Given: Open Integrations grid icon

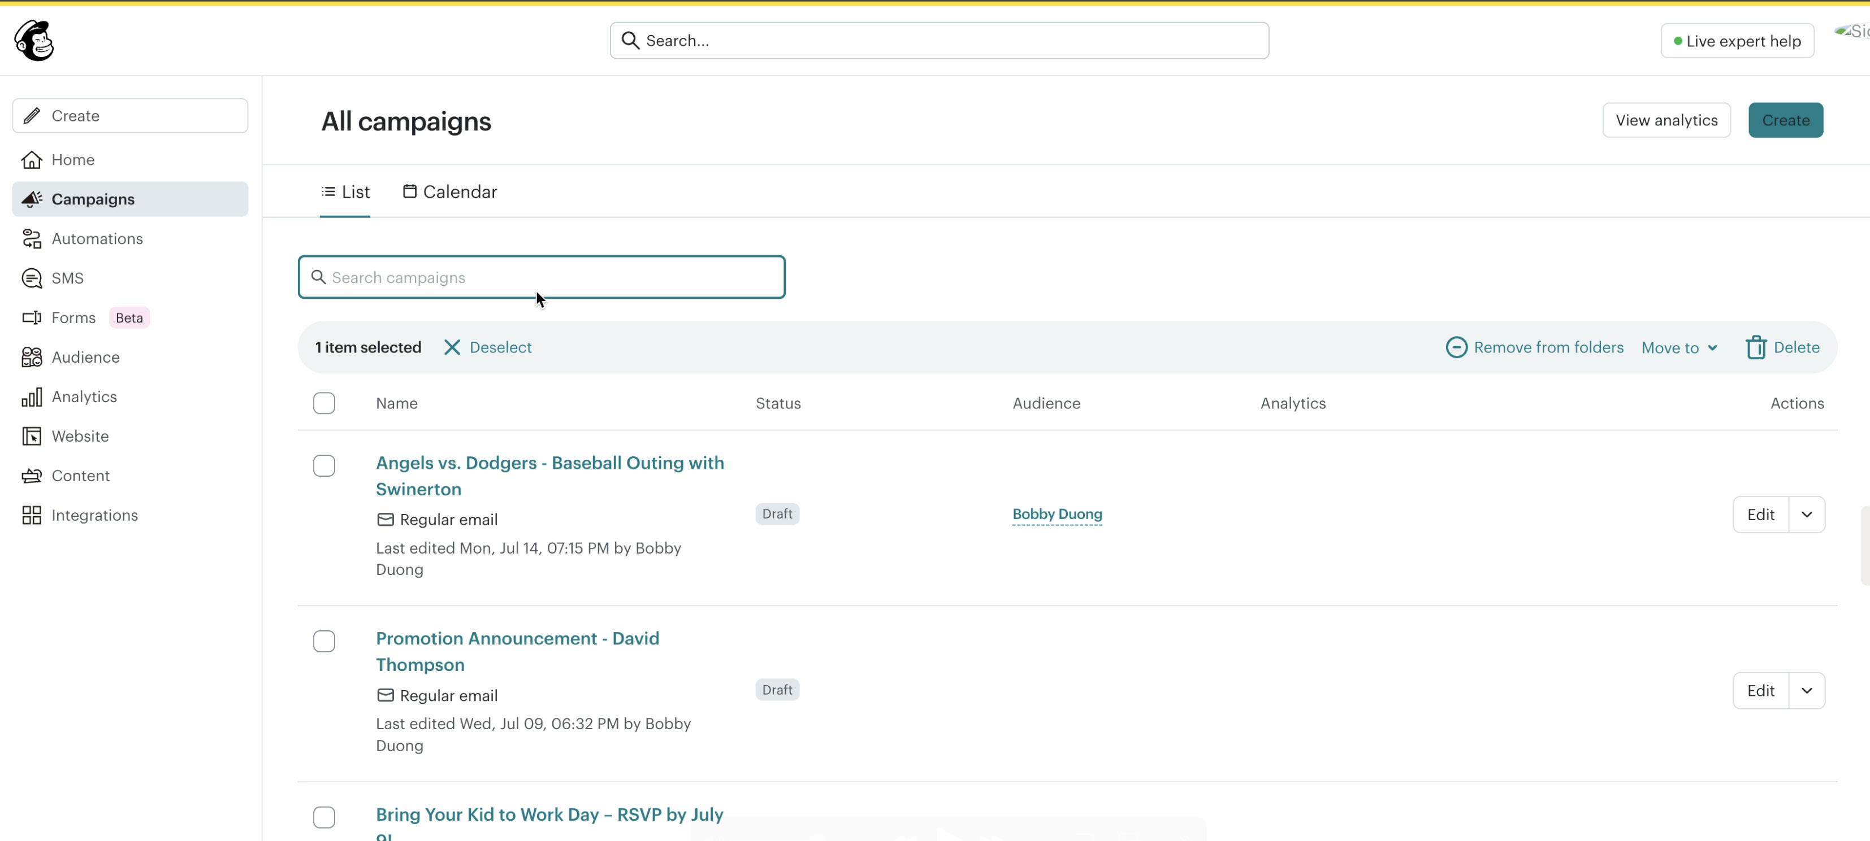Looking at the screenshot, I should 31,516.
